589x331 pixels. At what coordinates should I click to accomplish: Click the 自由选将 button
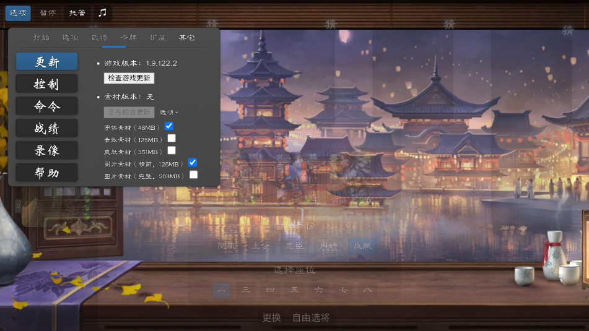coord(311,317)
